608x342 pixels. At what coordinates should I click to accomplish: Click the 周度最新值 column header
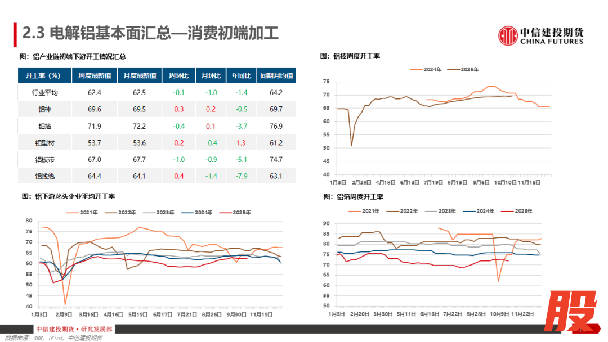(94, 75)
